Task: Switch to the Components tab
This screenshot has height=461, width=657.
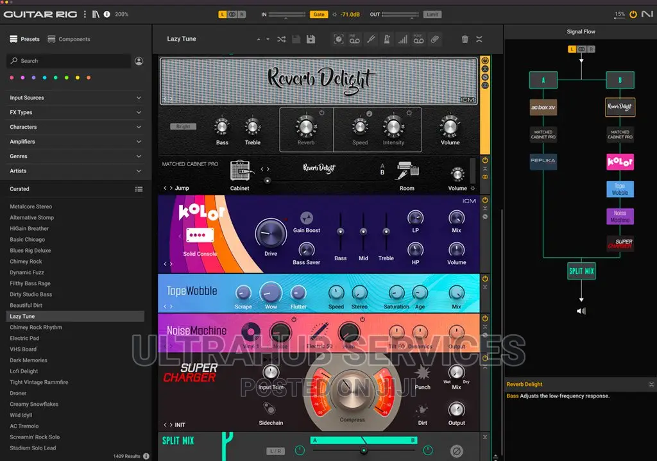Action: 69,39
